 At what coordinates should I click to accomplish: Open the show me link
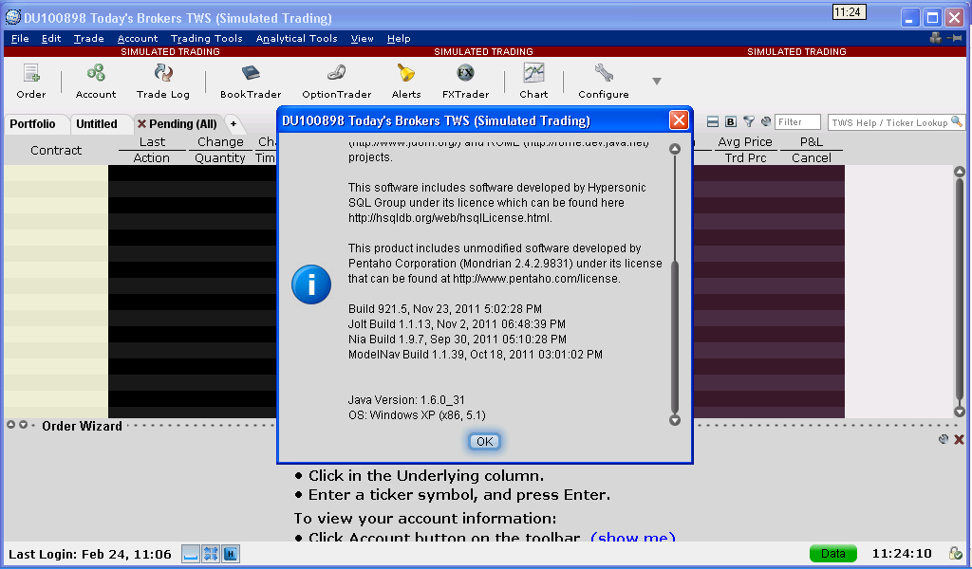[x=633, y=538]
